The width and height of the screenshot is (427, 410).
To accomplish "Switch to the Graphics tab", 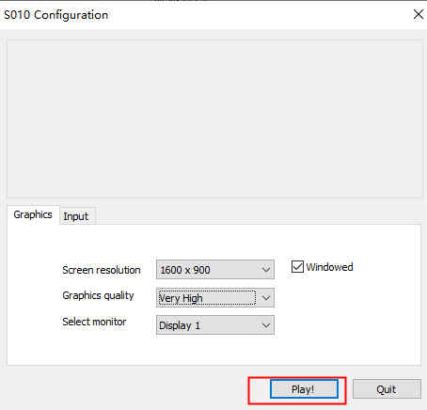I will click(x=33, y=215).
